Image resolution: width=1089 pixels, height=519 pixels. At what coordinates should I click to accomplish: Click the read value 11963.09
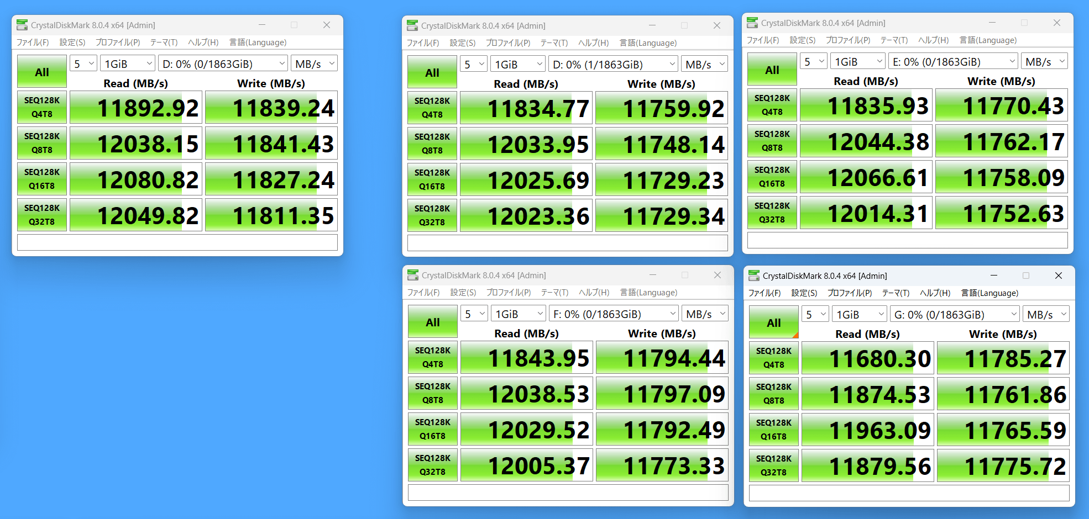[867, 430]
